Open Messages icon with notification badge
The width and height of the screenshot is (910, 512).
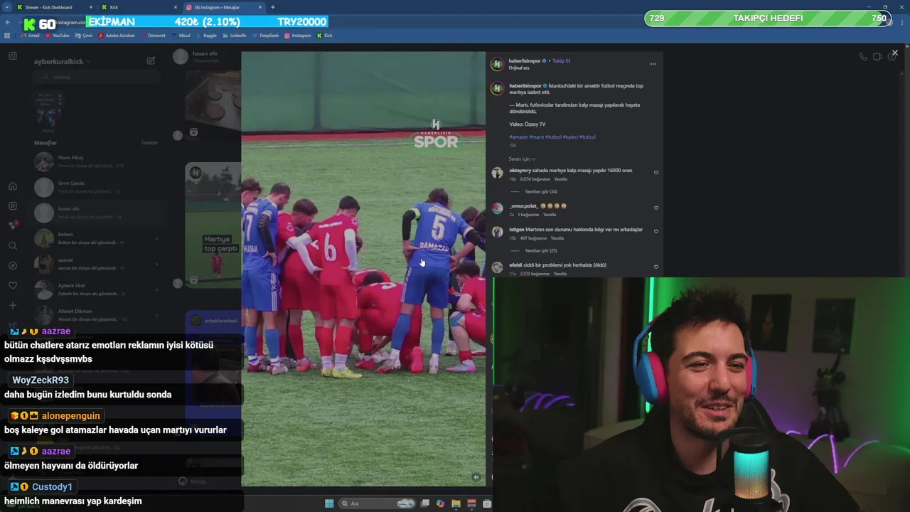coord(13,225)
